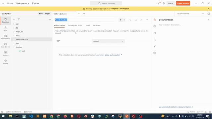Open View complete collection documentation link
Viewport: 212px width, 119px height.
click(x=176, y=107)
